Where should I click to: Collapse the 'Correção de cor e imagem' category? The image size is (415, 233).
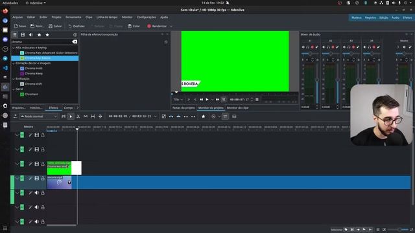click(x=14, y=63)
